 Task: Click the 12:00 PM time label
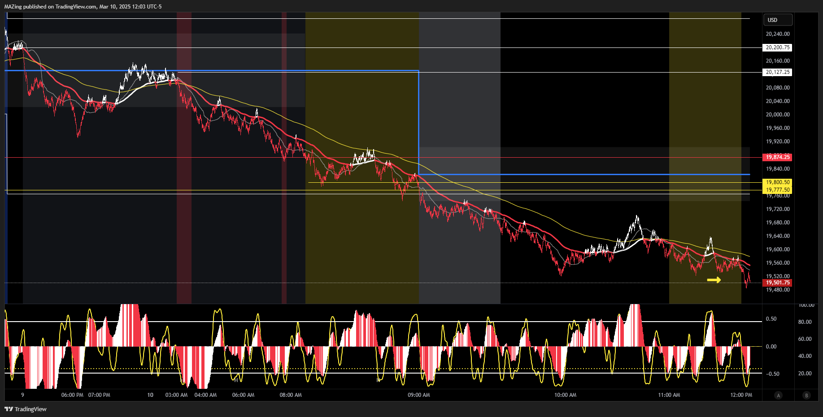point(741,395)
